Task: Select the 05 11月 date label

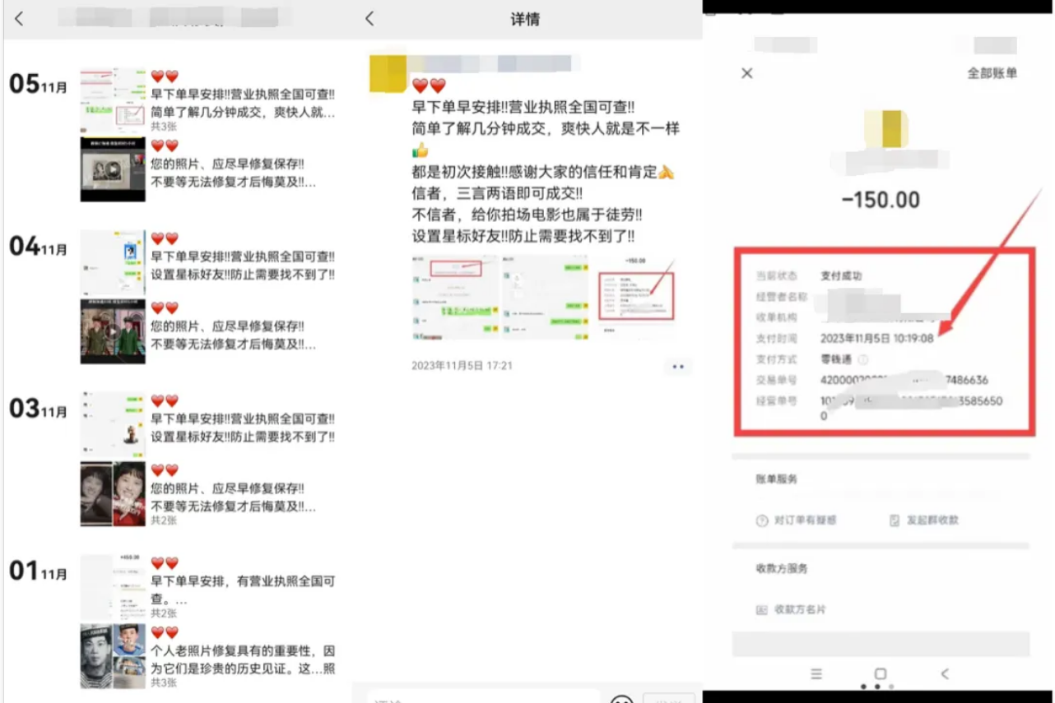Action: coord(38,84)
